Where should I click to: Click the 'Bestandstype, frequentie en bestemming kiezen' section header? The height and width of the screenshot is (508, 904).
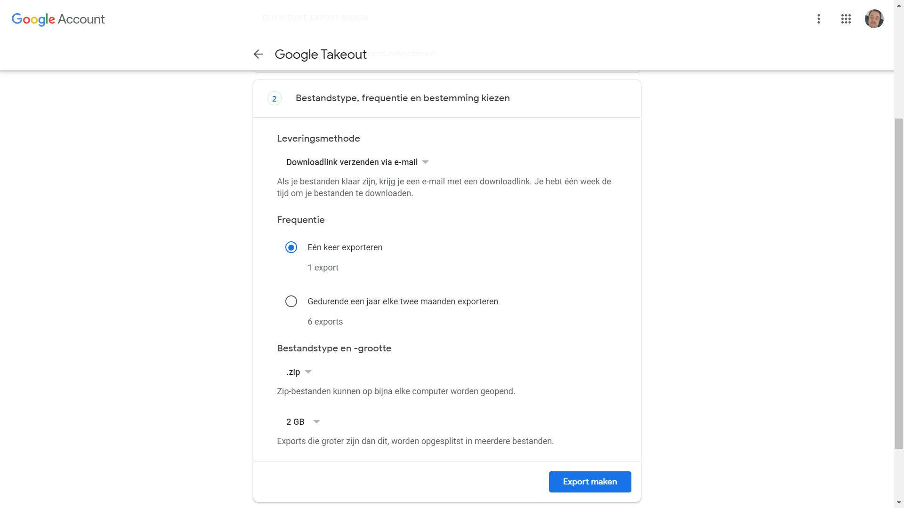402,98
